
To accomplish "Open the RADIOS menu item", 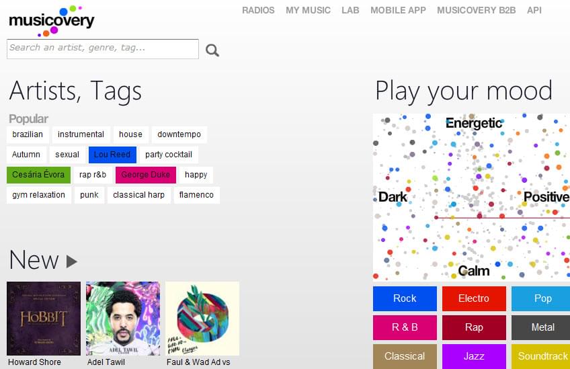I will 258,10.
